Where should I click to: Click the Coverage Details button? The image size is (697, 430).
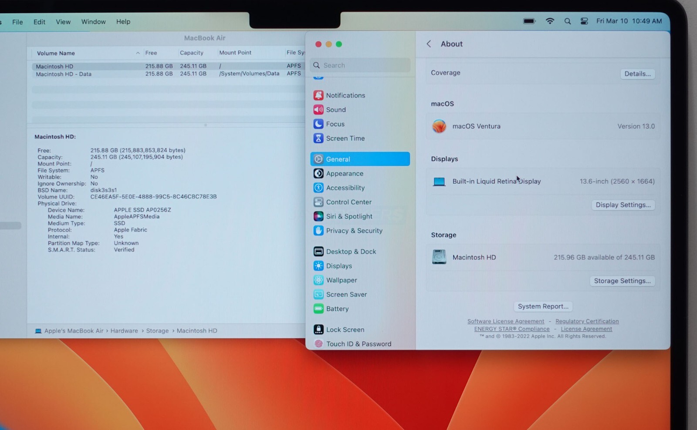pyautogui.click(x=637, y=74)
